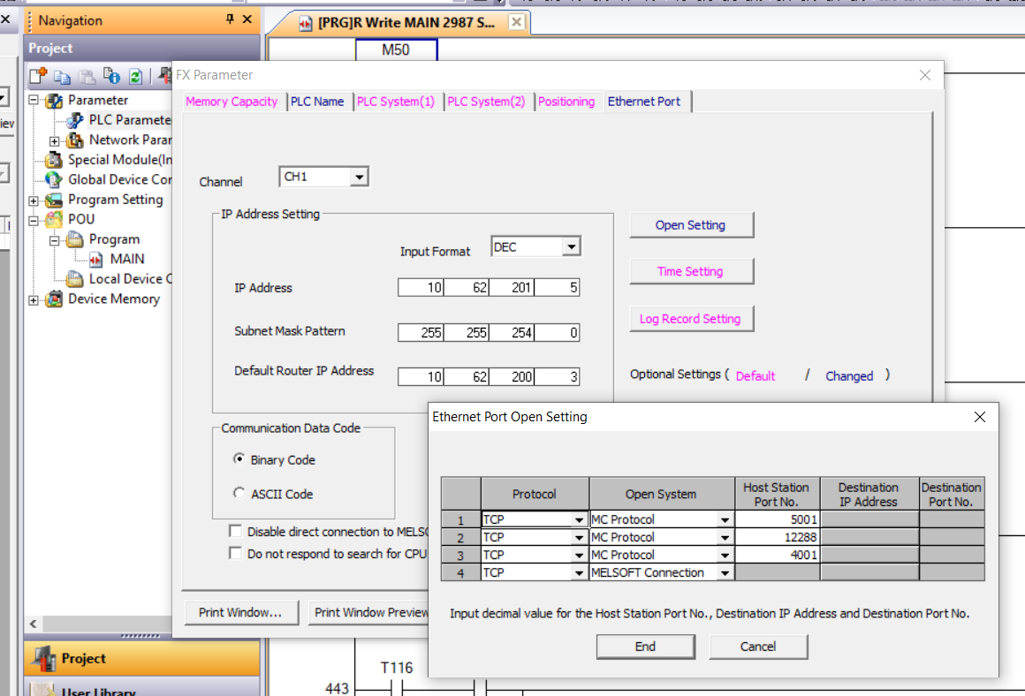Switch to the PLC System(1) tab
This screenshot has width=1025, height=696.
coord(396,102)
